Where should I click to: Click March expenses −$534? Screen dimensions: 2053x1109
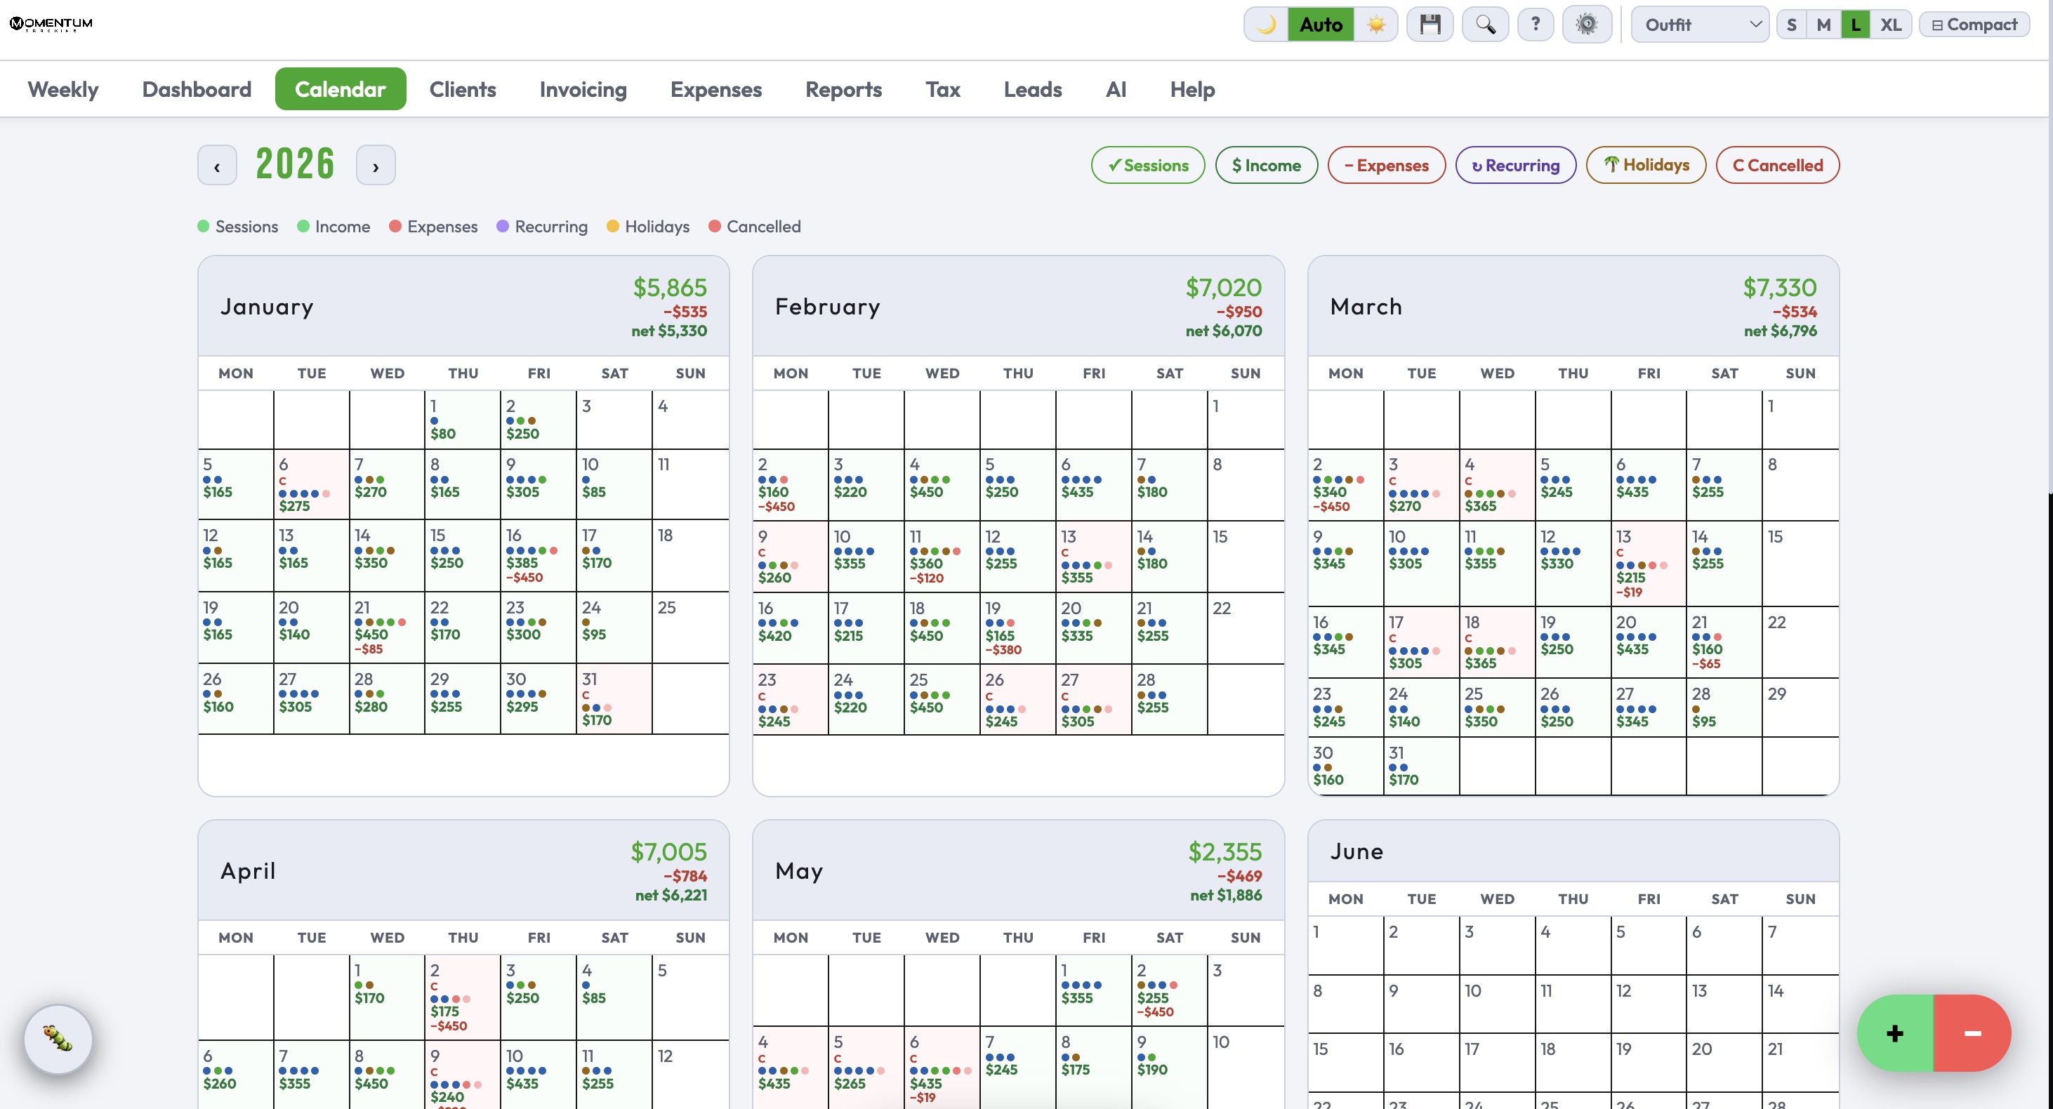[1794, 312]
